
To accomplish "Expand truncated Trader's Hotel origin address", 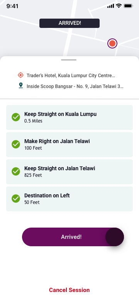I will point(71,75).
